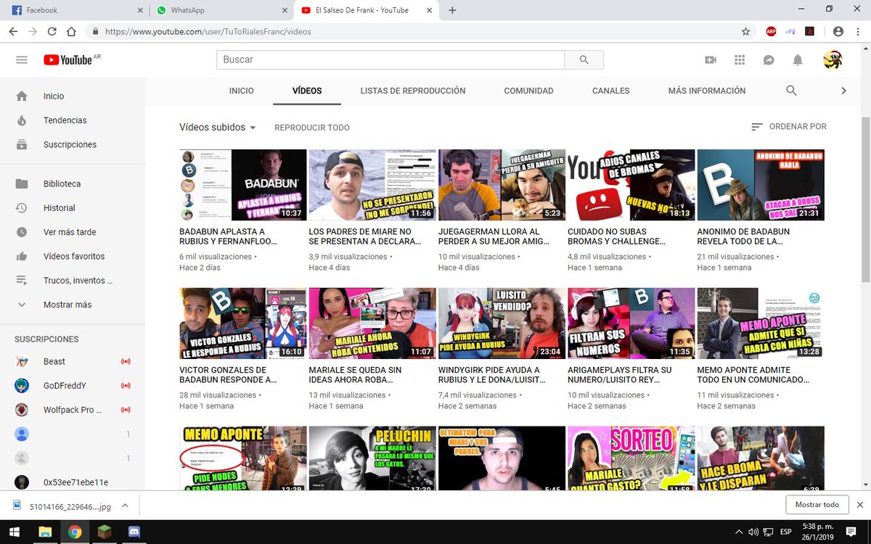Open the notifications bell

[x=798, y=60]
